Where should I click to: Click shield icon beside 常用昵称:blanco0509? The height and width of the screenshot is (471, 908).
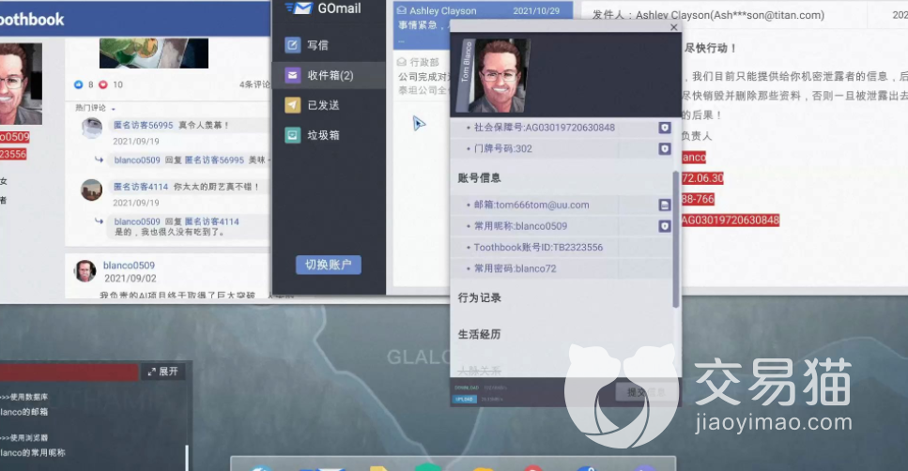(x=665, y=226)
